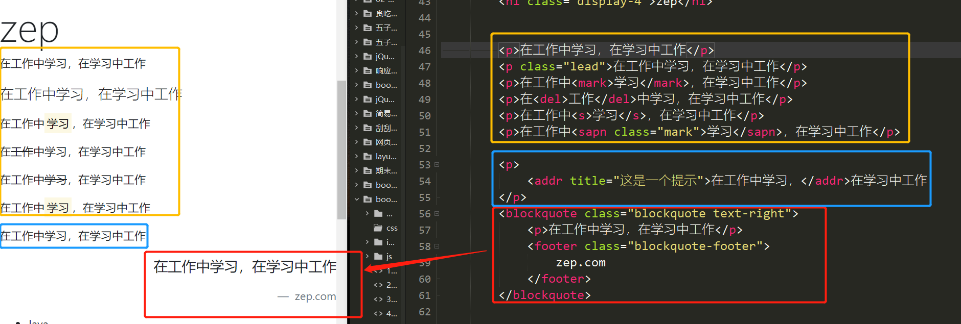
Task: Click line number 46 in the gutter
Action: coord(424,51)
